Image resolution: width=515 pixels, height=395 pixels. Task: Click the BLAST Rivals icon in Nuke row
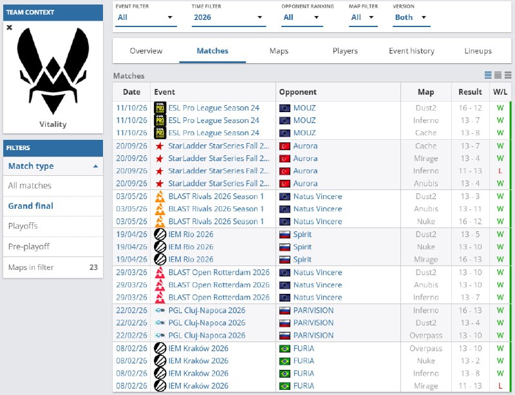coord(160,222)
